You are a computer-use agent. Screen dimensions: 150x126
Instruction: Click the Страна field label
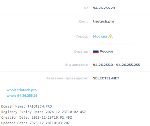(x=81, y=52)
